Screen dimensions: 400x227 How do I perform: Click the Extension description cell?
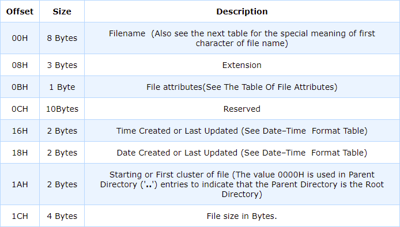(x=242, y=65)
